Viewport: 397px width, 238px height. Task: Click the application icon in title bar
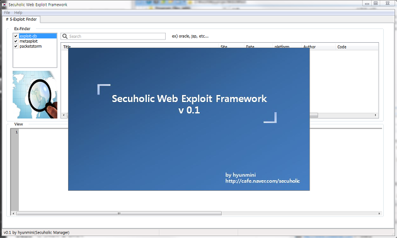pos(4,4)
